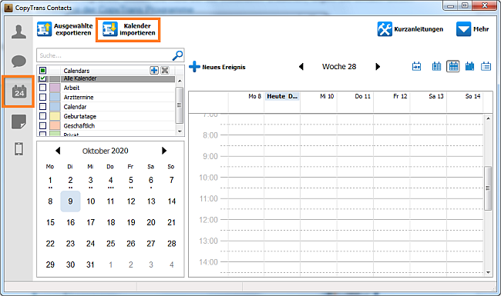Open the Calendar section in sidebar

pos(18,91)
